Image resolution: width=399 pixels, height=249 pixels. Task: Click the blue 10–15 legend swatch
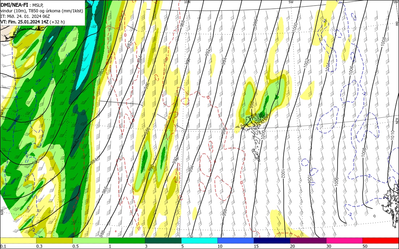pyautogui.click(x=236, y=241)
